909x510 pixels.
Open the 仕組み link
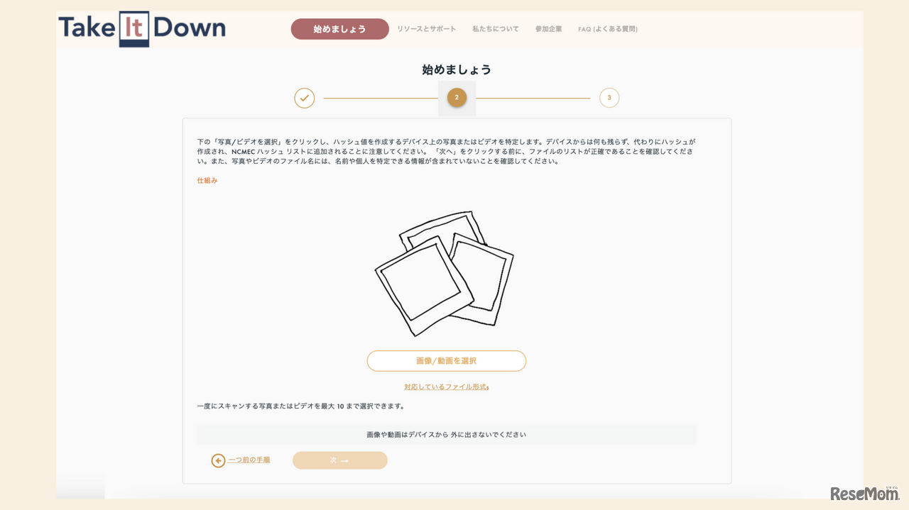(207, 180)
